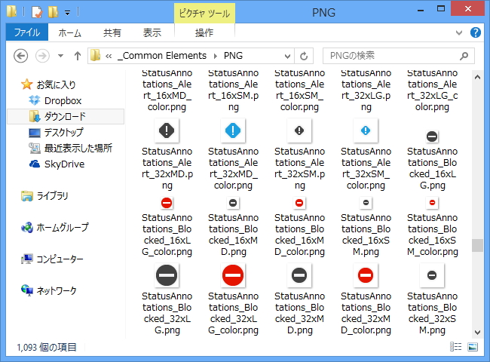Screen dimensions: 490x362
Task: Open ダウンロード in the navigation pane
Action: 66,117
